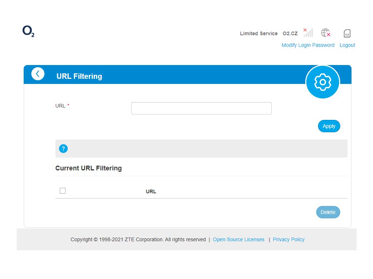
Task: Click the O2.CZ operator name
Action: (290, 33)
